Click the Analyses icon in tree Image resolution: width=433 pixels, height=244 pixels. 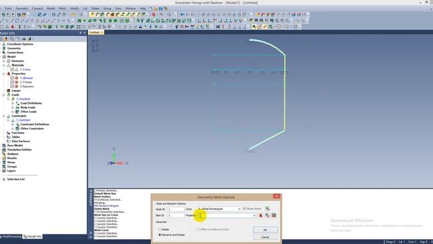4,154
